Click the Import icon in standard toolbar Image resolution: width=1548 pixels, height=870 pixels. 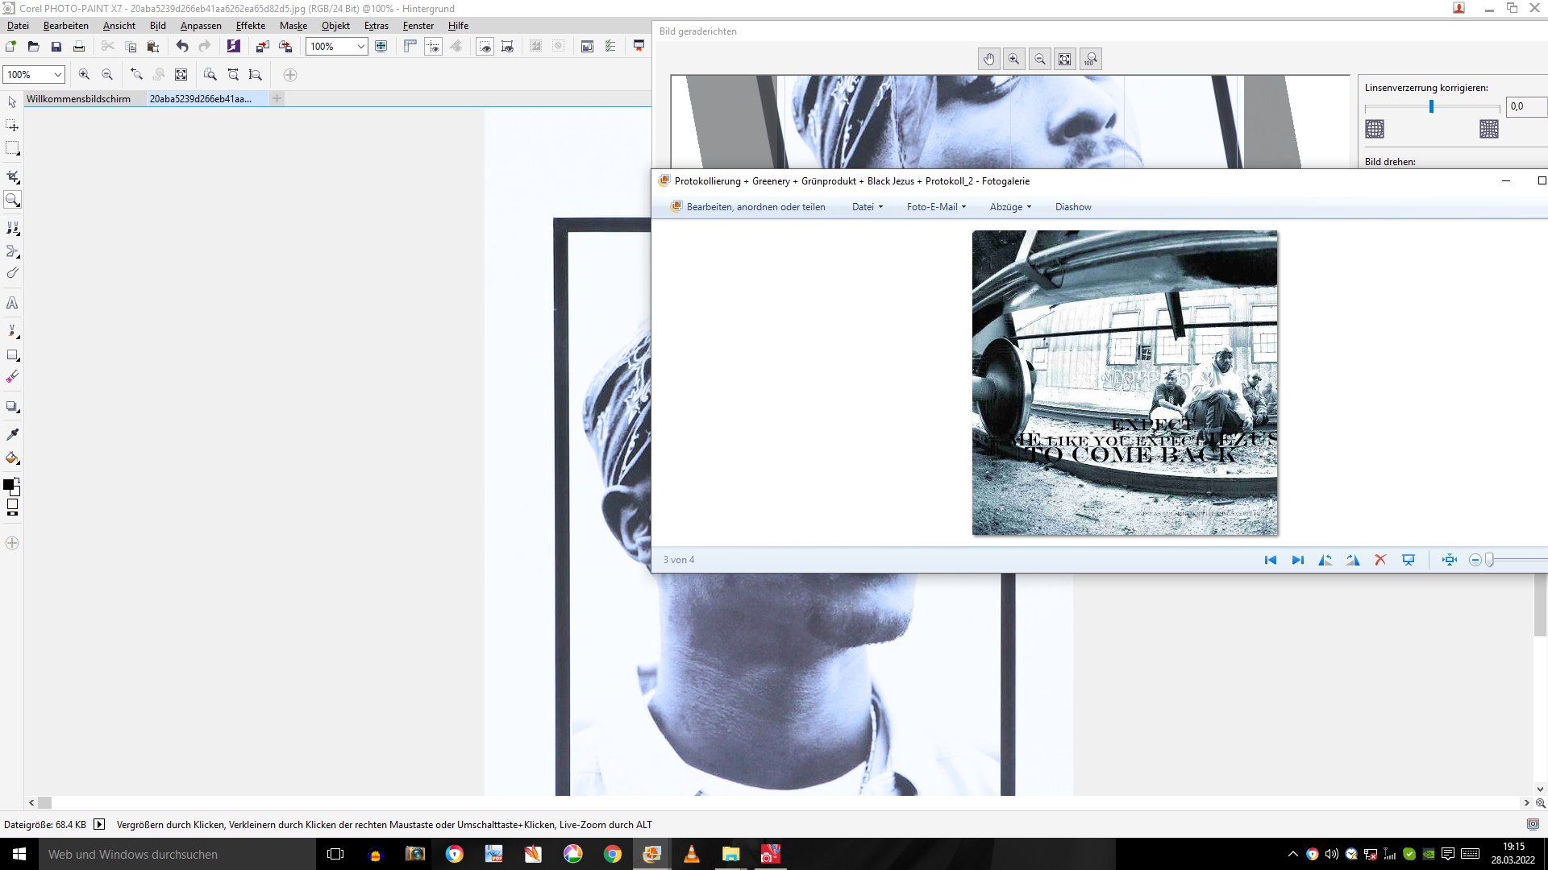(263, 47)
